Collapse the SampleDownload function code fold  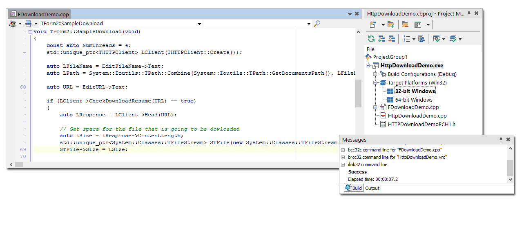(x=30, y=31)
